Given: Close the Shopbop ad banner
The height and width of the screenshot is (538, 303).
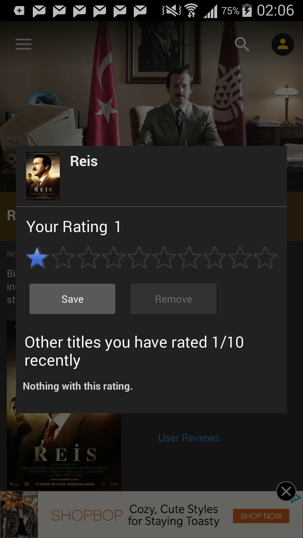Looking at the screenshot, I should [286, 492].
